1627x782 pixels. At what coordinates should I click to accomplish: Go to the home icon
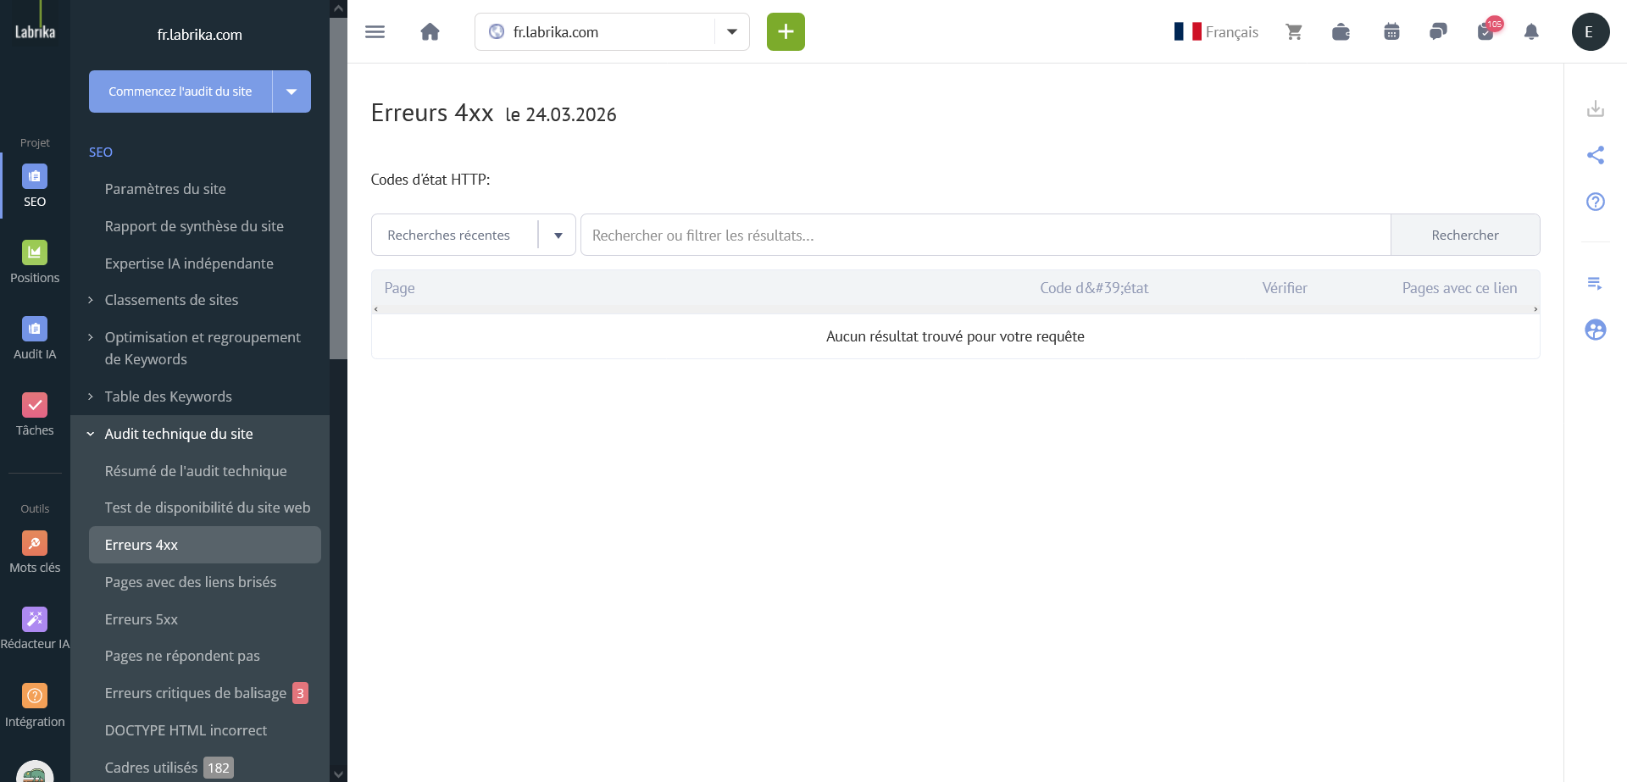(430, 32)
